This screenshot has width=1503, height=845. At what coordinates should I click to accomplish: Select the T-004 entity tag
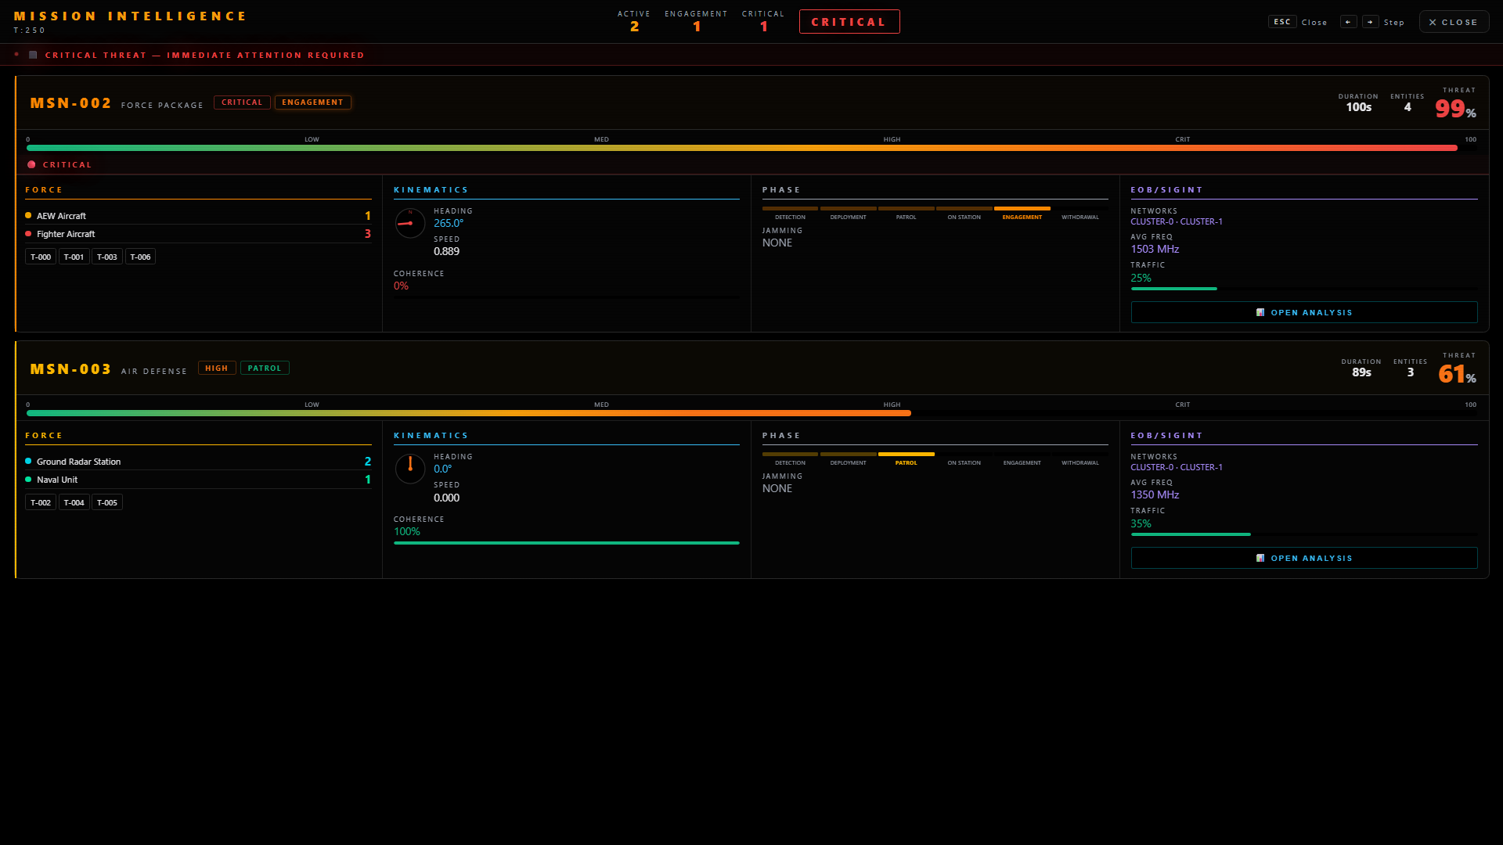(74, 502)
